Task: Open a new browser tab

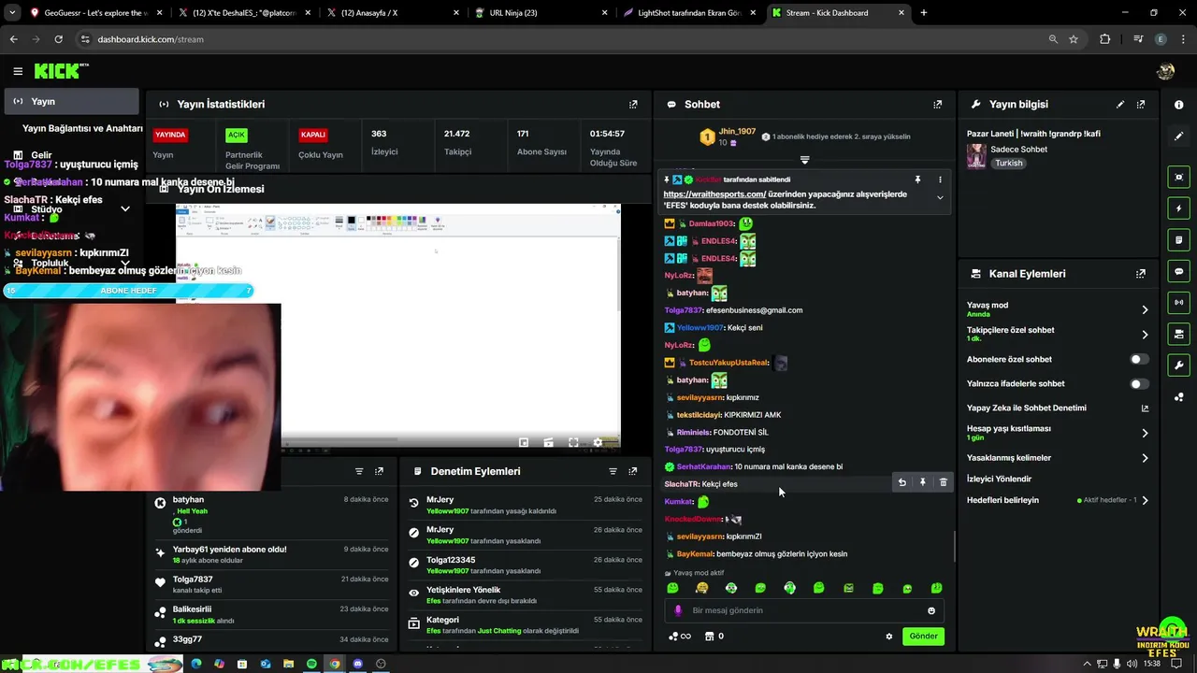Action: point(923,13)
